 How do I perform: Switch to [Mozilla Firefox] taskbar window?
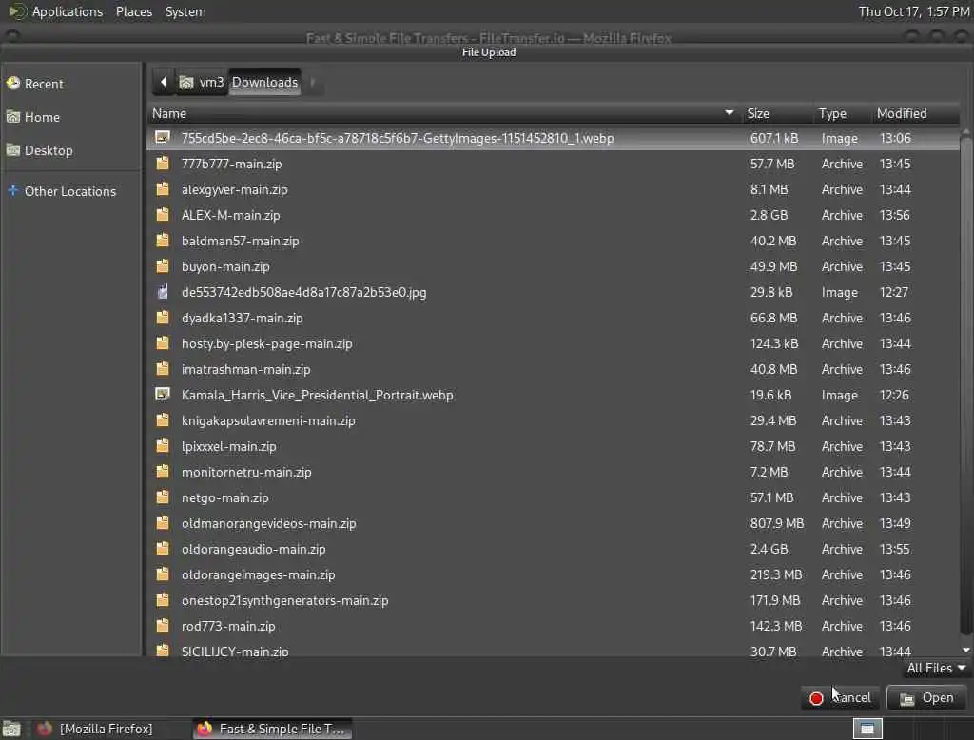pyautogui.click(x=106, y=729)
